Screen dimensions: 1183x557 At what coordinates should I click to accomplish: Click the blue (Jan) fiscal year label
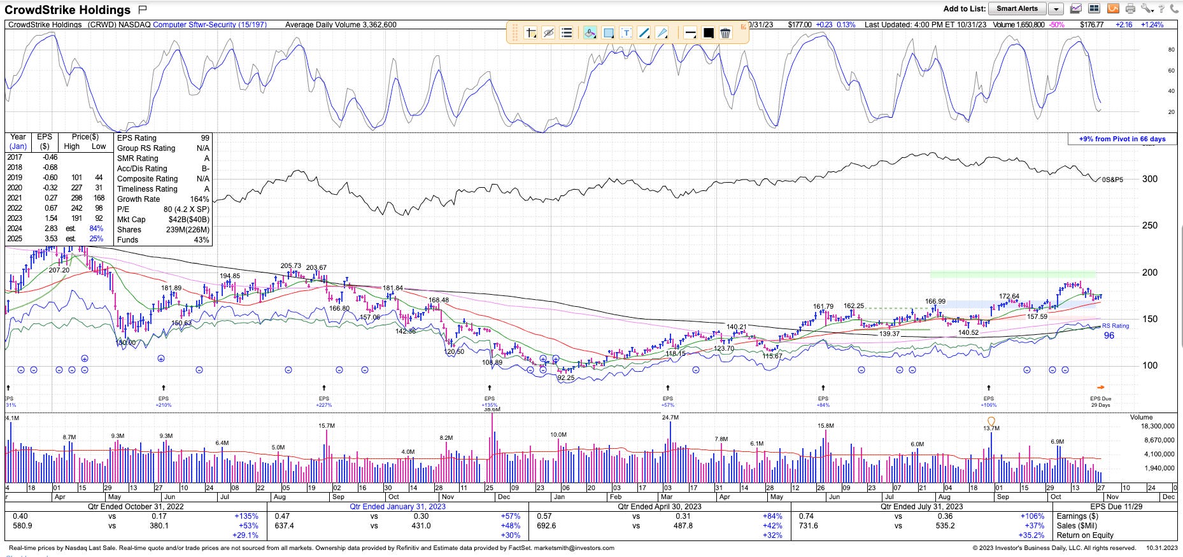coord(18,146)
